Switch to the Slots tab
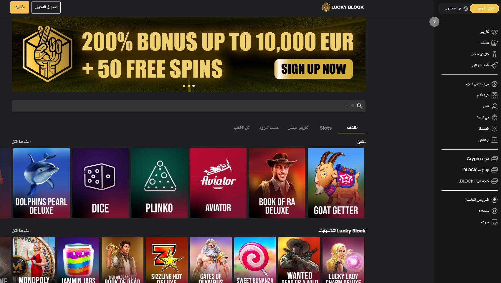501x283 pixels. click(325, 128)
